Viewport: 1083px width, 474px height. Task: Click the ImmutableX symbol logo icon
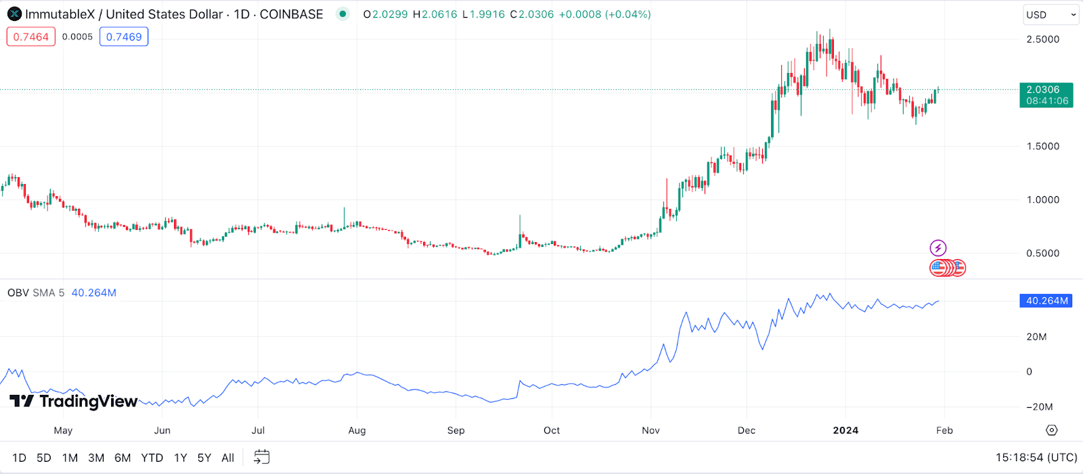[x=14, y=14]
